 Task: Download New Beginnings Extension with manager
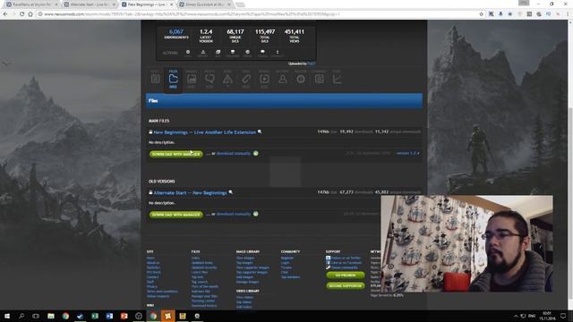pos(175,154)
